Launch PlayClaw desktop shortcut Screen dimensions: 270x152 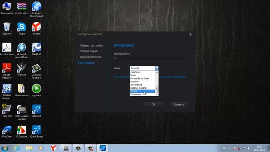[x=7, y=131]
